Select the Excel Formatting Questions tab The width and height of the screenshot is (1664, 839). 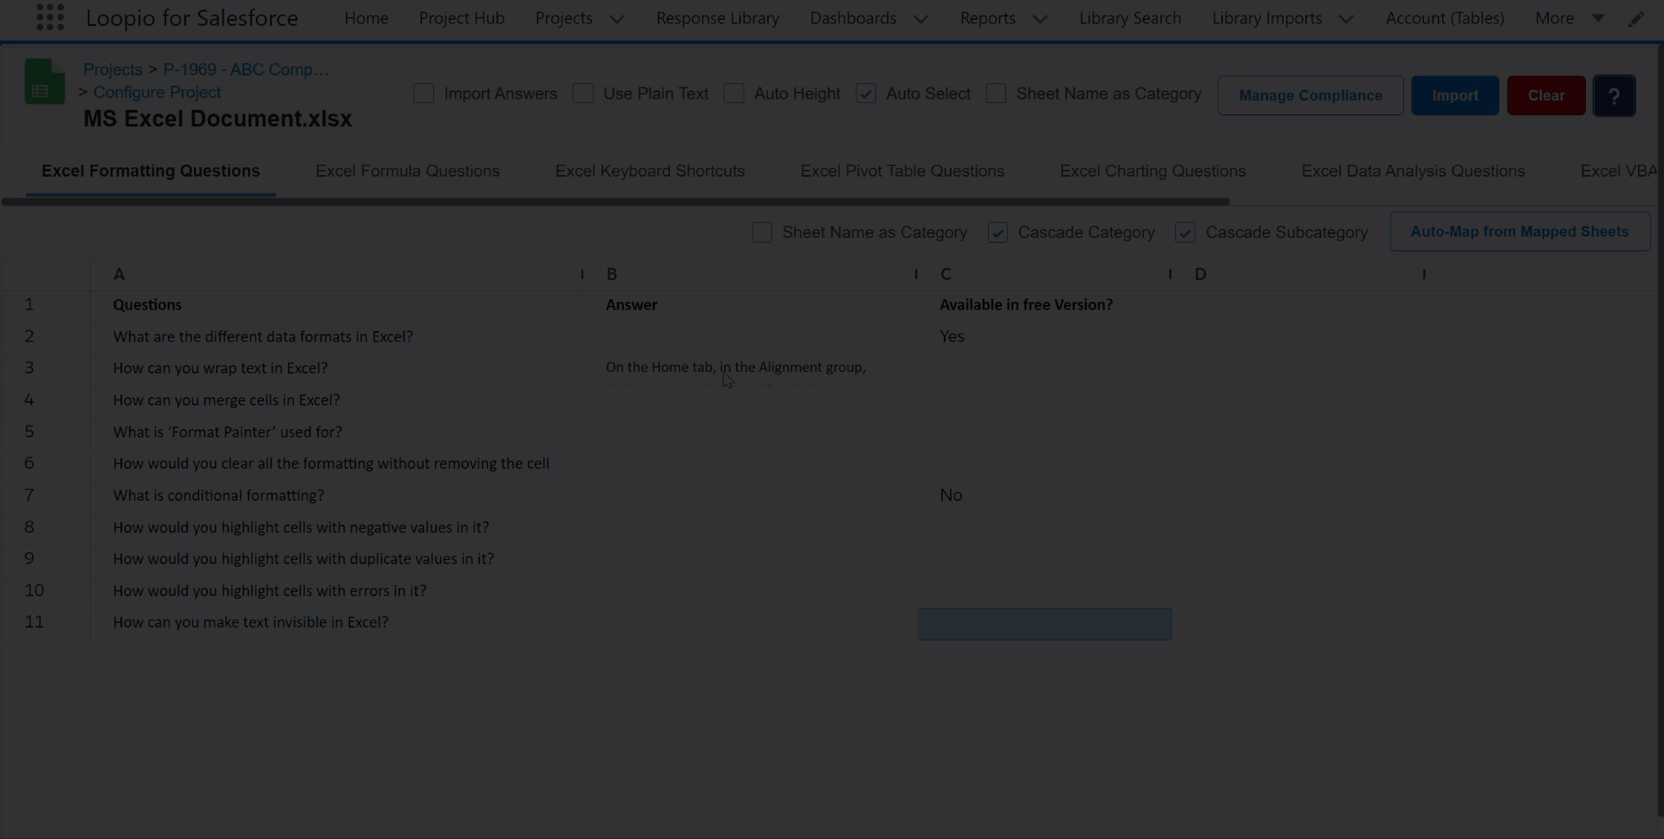pyautogui.click(x=151, y=171)
